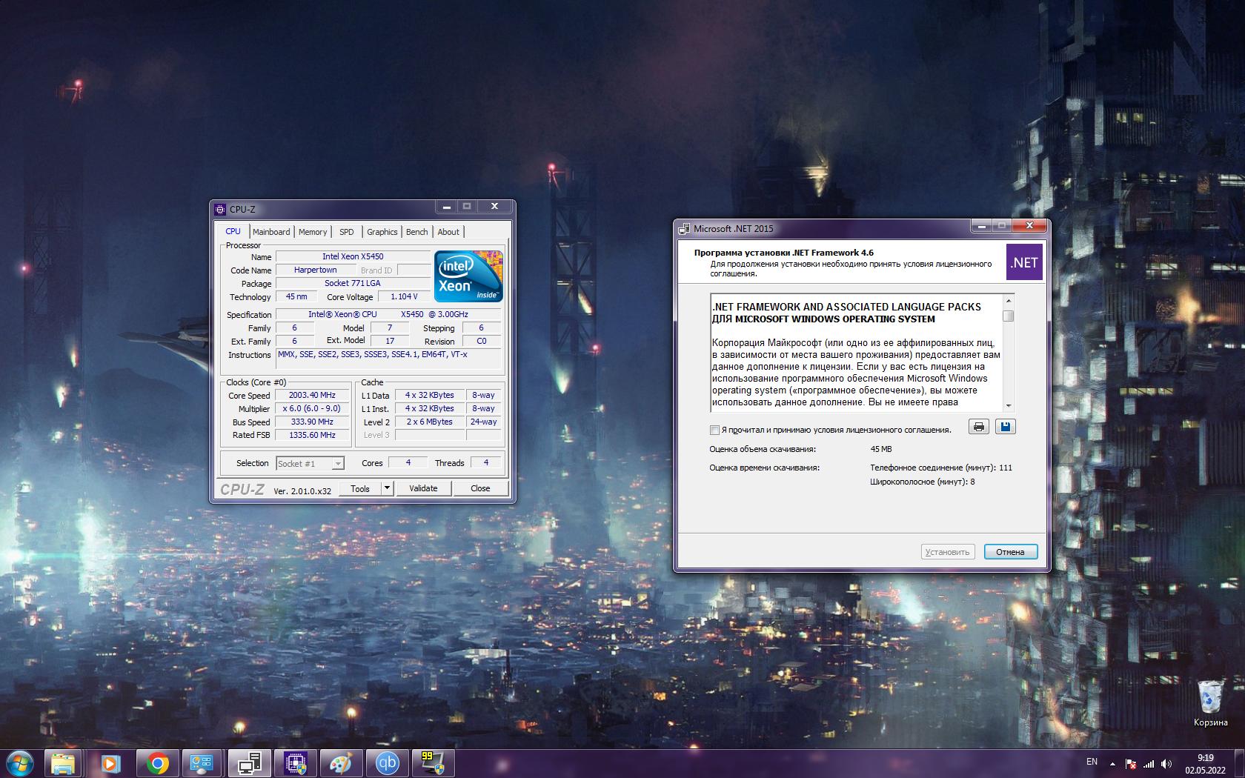1245x778 pixels.
Task: Click the Level 2 value '24-way'
Action: click(x=484, y=422)
